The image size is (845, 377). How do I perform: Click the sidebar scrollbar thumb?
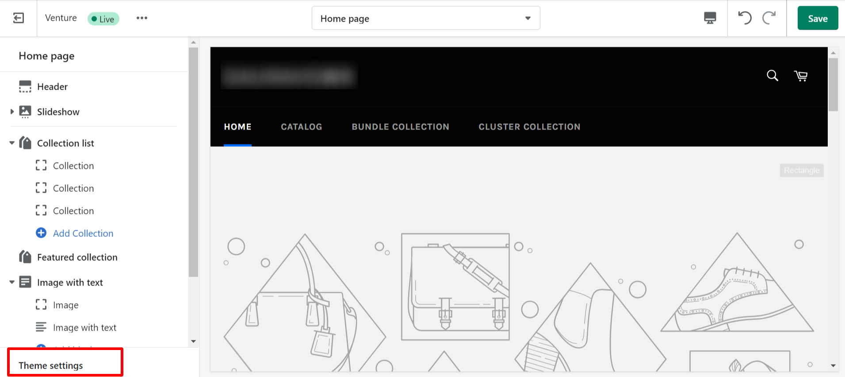pyautogui.click(x=193, y=162)
